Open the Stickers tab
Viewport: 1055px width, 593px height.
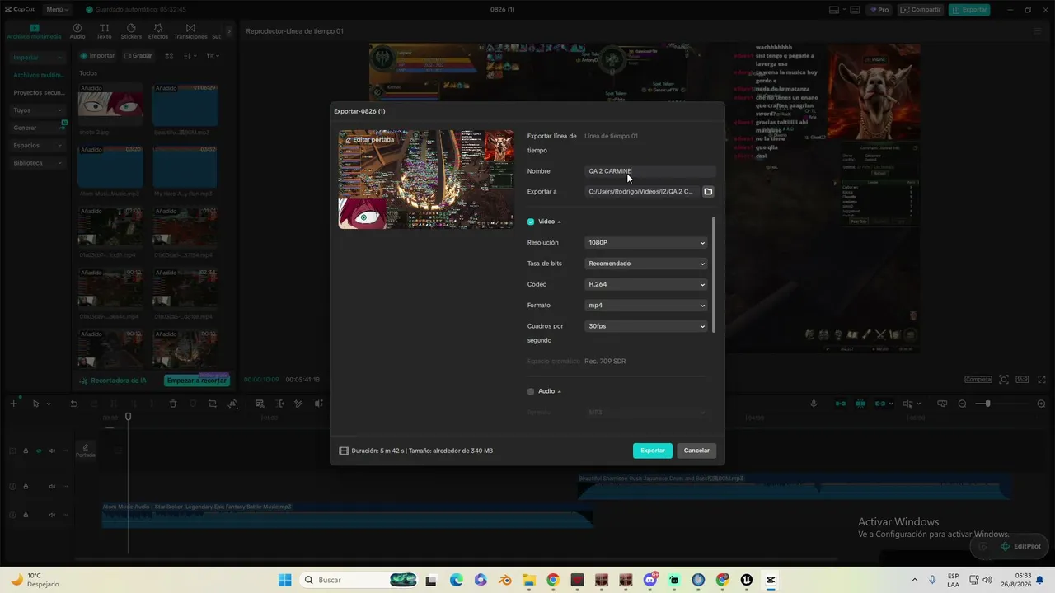(131, 31)
